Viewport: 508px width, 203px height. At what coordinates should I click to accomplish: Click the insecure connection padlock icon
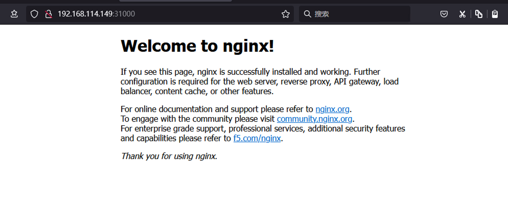(49, 14)
